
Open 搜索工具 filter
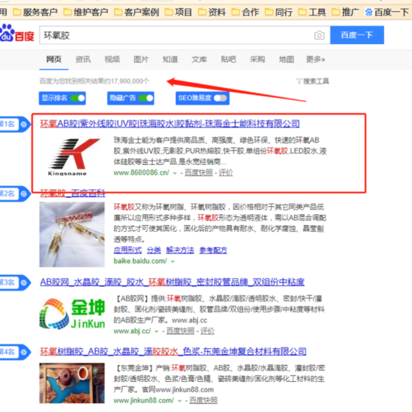tap(313, 81)
